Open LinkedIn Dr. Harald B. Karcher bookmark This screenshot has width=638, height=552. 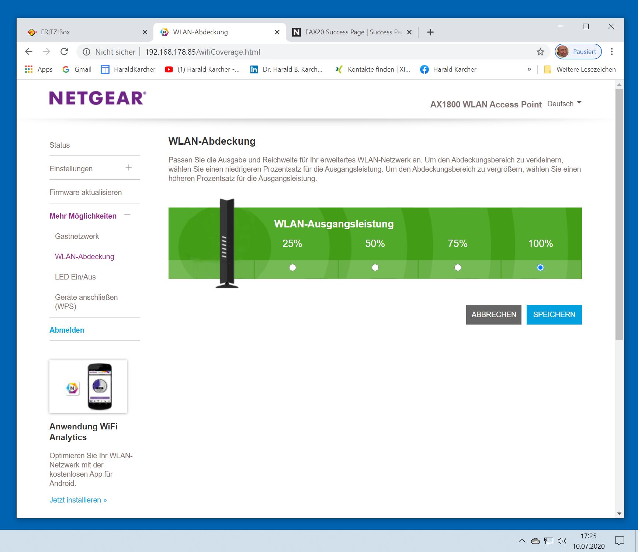click(x=286, y=69)
